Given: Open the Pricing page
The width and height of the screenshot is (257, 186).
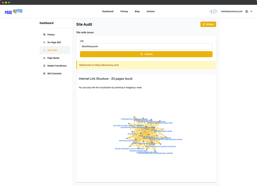Looking at the screenshot, I should [x=124, y=11].
